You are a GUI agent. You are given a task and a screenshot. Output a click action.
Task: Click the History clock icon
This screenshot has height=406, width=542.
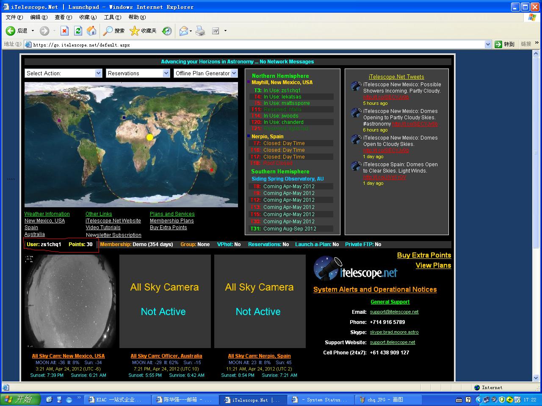point(167,31)
